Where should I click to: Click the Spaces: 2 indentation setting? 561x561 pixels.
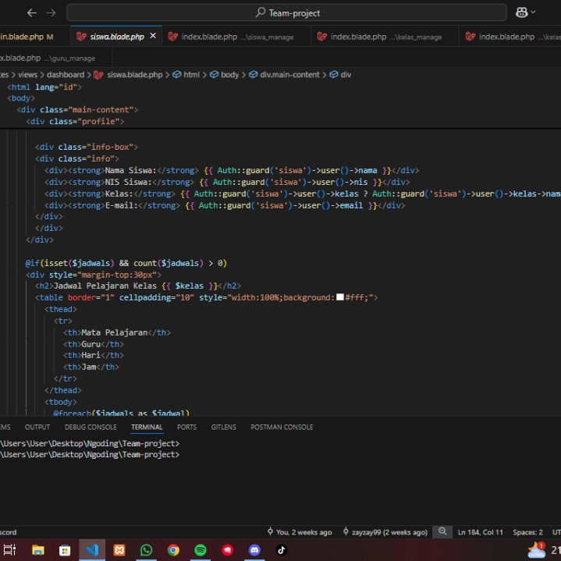click(x=527, y=532)
